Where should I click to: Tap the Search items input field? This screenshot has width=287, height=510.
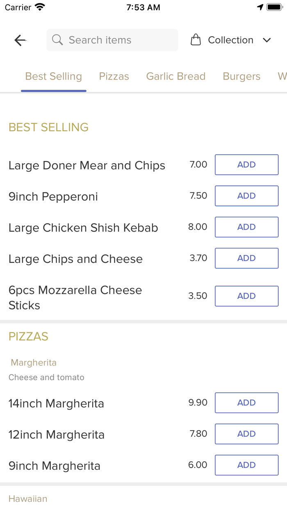(x=112, y=40)
